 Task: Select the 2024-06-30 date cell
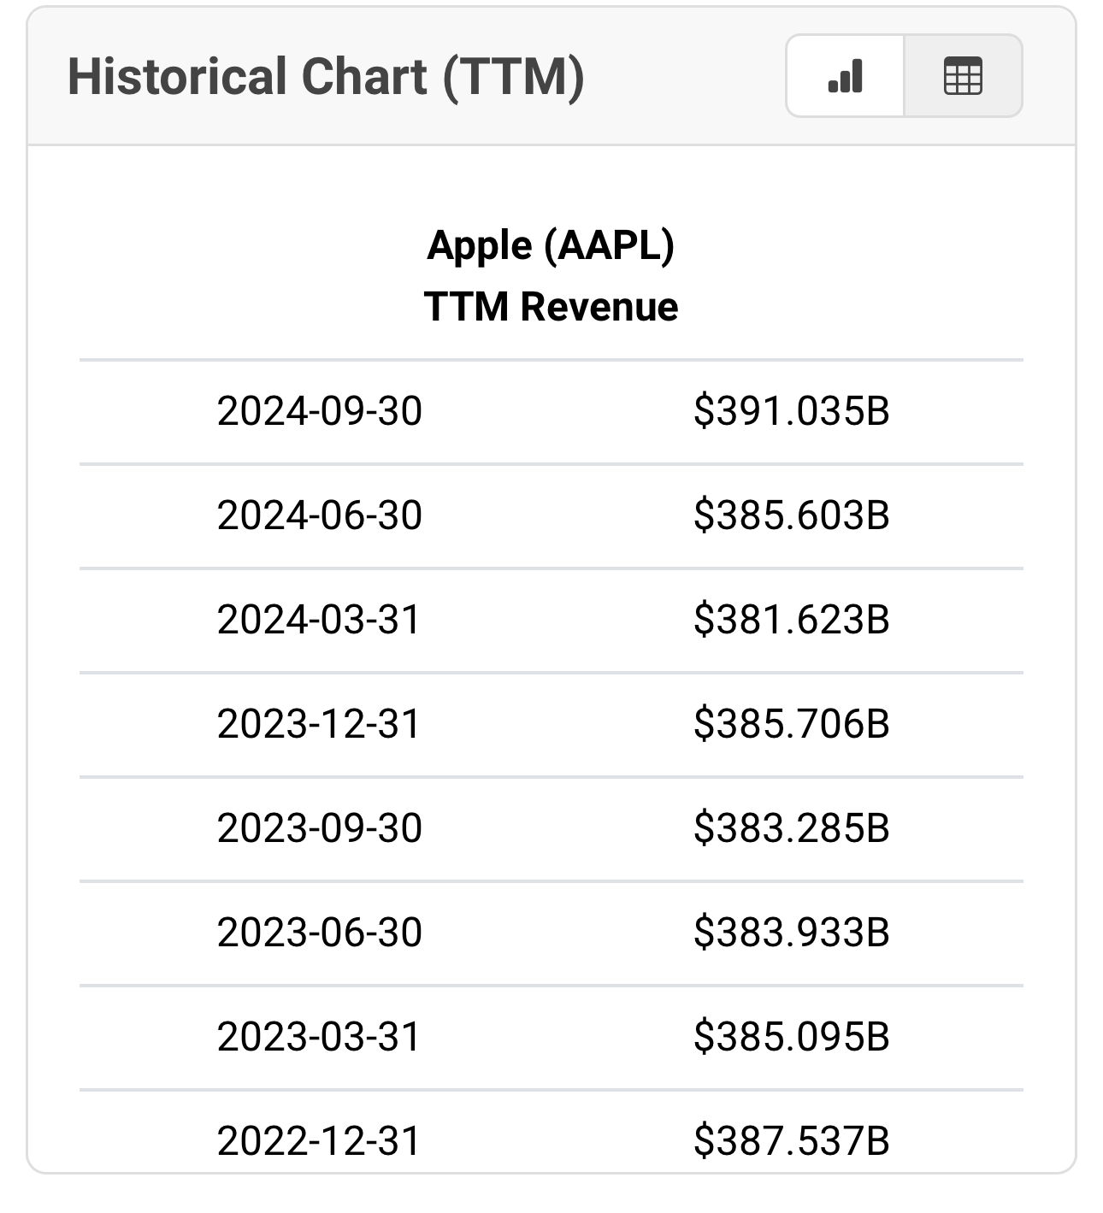click(319, 515)
